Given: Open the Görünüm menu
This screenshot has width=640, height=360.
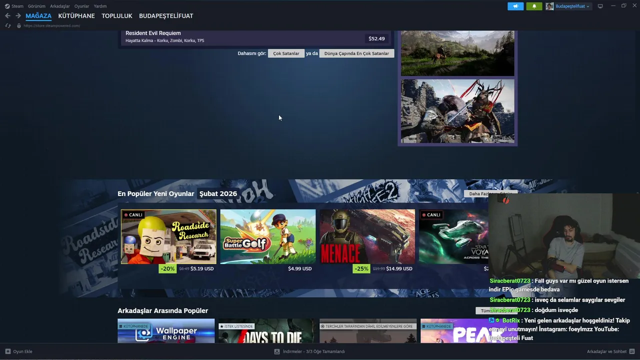Looking at the screenshot, I should click(36, 6).
